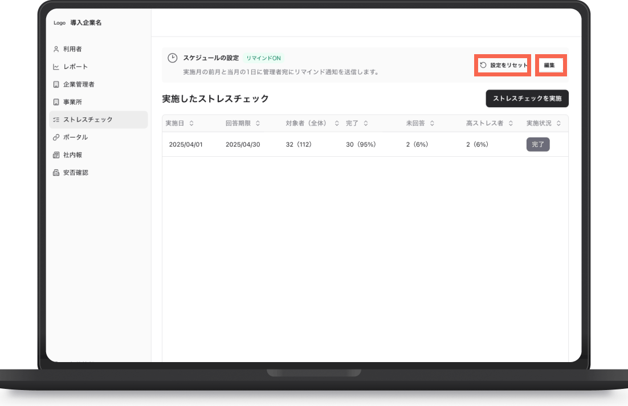Open the ストレスチェック menu item

click(99, 120)
